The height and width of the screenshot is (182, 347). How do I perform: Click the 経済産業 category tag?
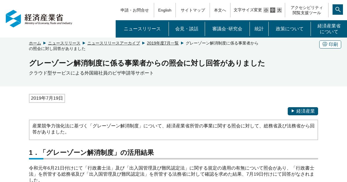303,111
